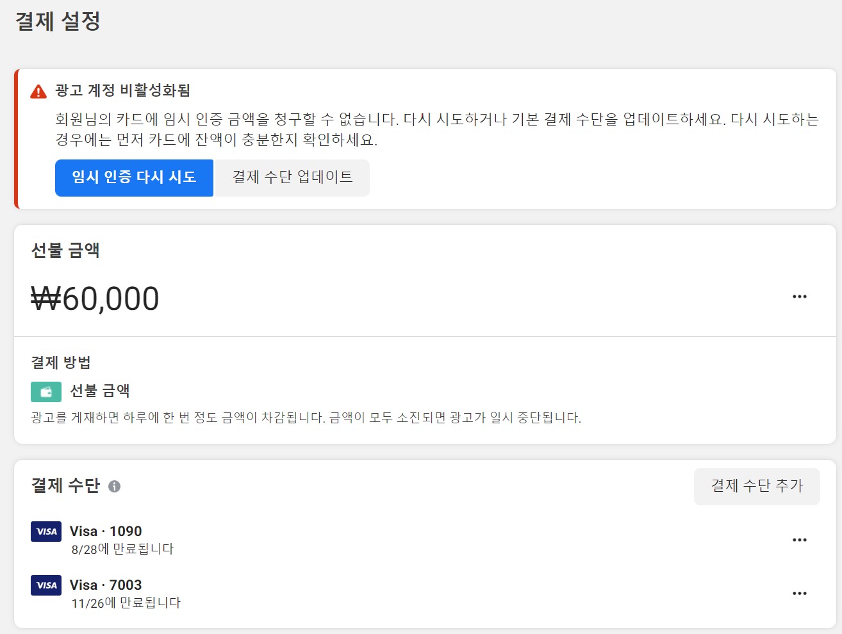Open the three-dot menu for Visa 1090
The image size is (842, 634).
(x=799, y=540)
